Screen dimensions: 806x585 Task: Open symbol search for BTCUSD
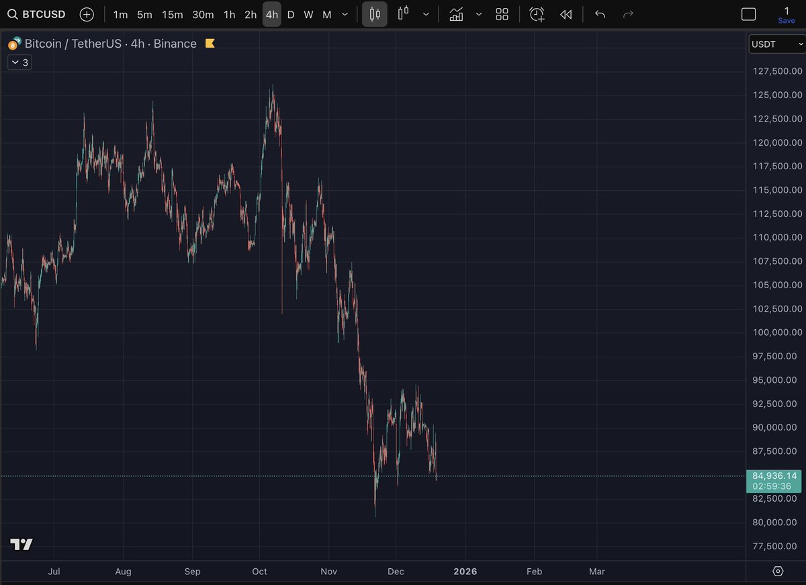37,14
